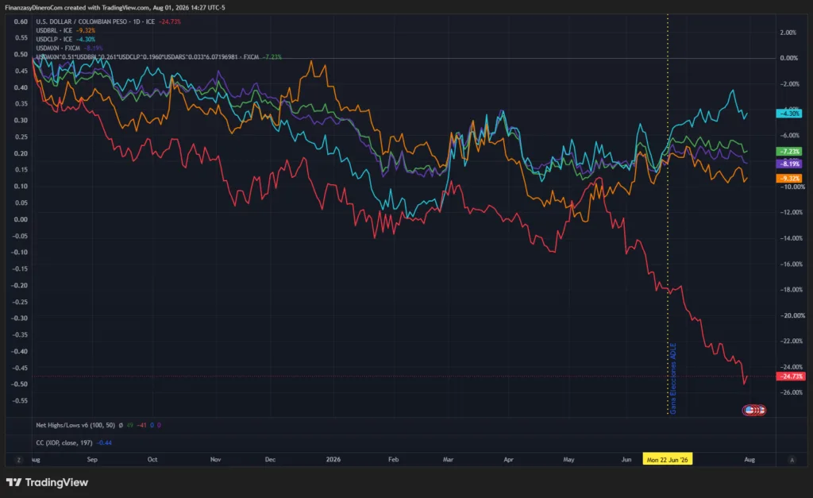The width and height of the screenshot is (813, 498).
Task: Click the 0.00% level on the right scale
Action: point(788,58)
